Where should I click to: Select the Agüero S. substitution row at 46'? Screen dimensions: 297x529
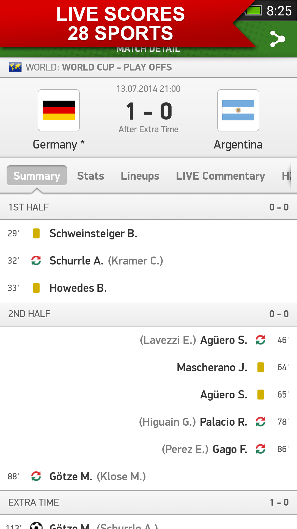pos(148,340)
